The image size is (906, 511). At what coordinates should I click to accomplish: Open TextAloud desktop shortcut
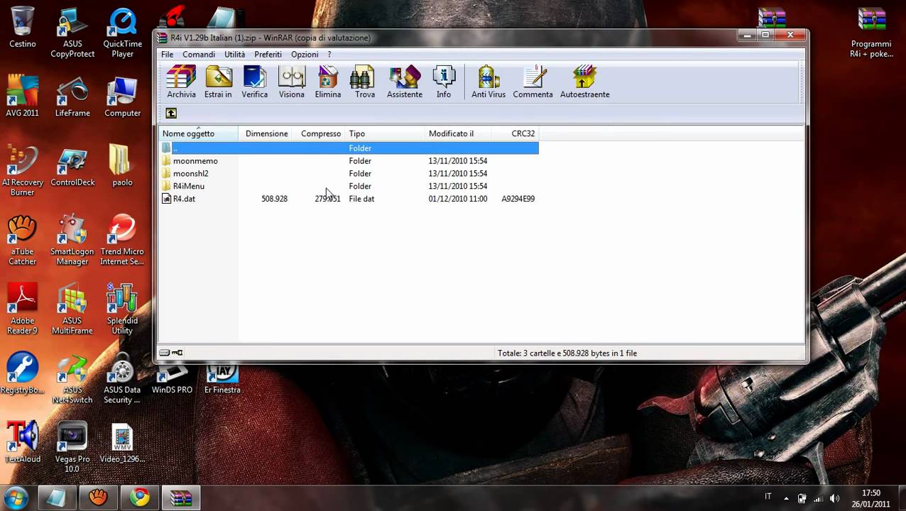tap(23, 442)
